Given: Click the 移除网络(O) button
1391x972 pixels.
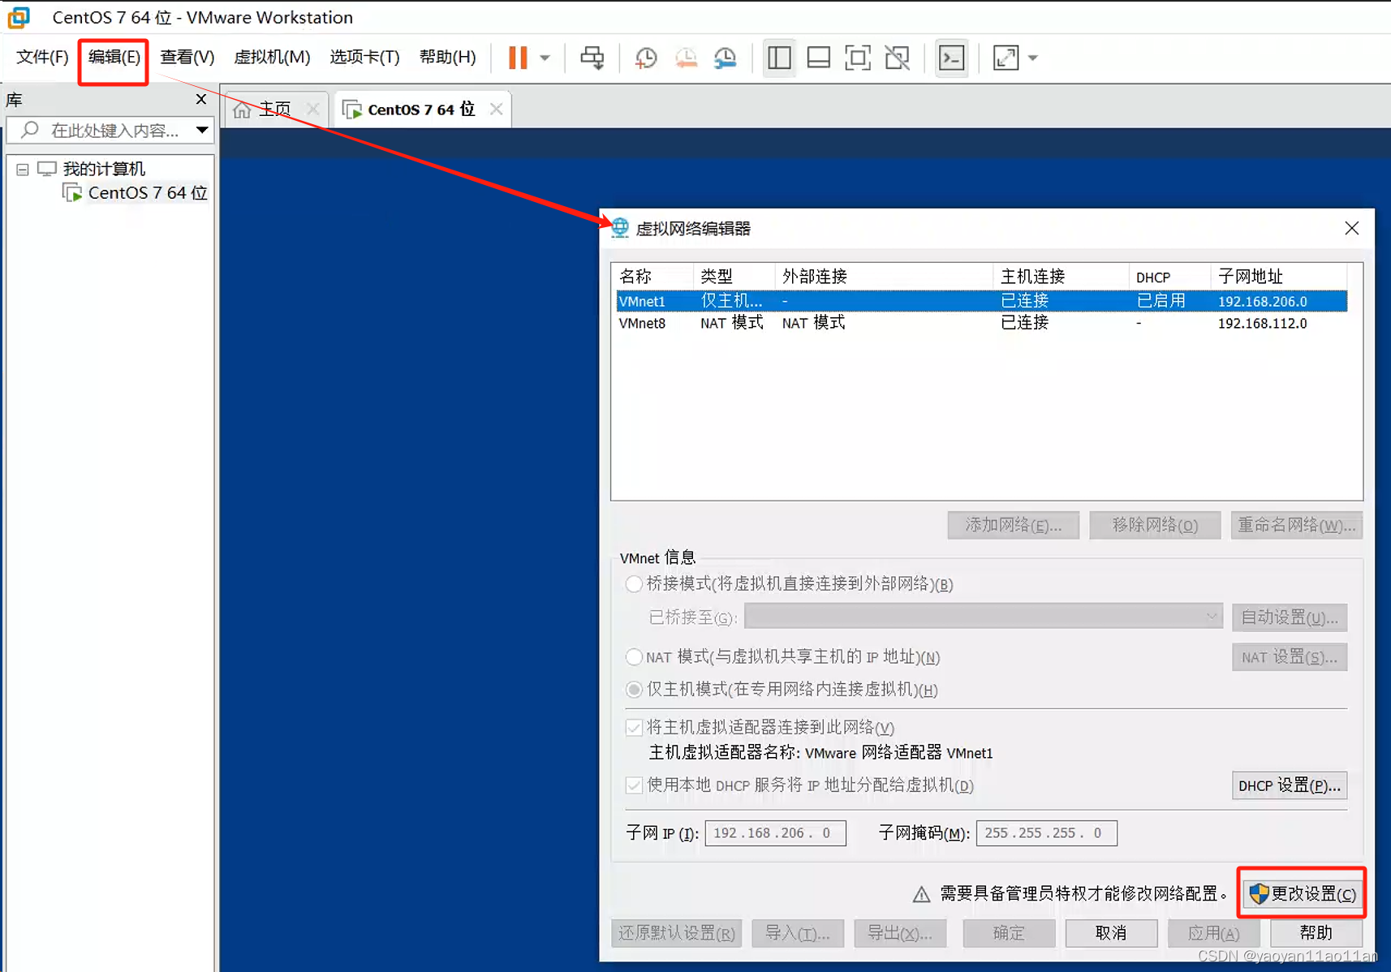Looking at the screenshot, I should click(x=1155, y=526).
